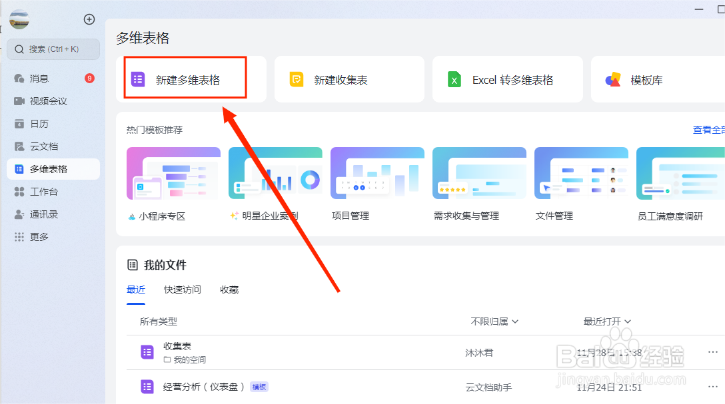Select 视频会议 from the sidebar
The height and width of the screenshot is (404, 725).
point(44,101)
